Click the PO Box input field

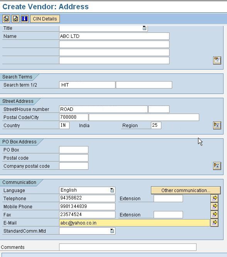pyautogui.click(x=74, y=150)
